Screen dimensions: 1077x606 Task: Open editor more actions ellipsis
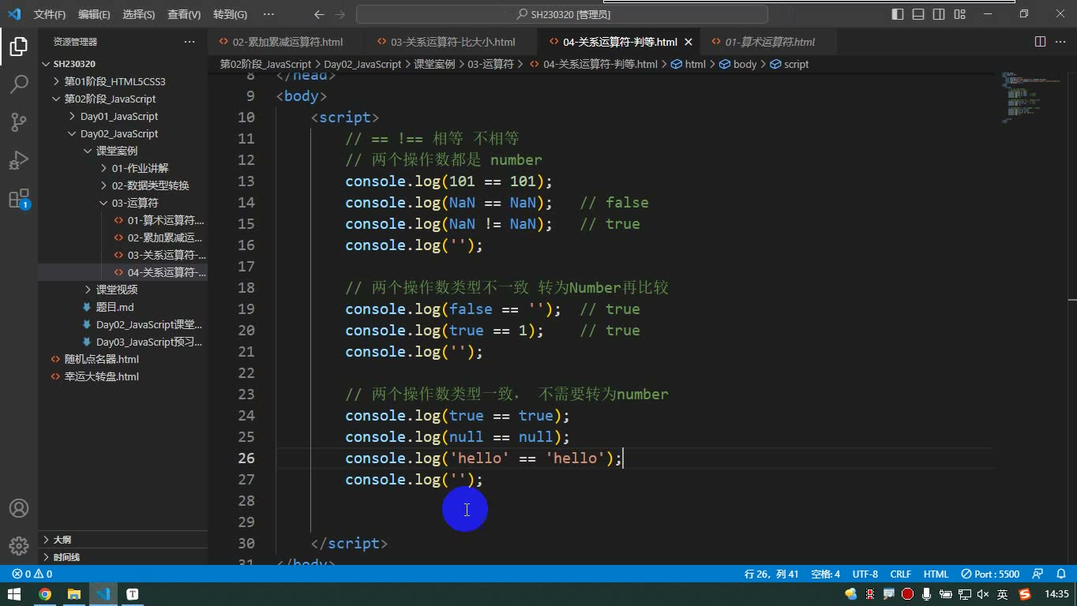1060,42
